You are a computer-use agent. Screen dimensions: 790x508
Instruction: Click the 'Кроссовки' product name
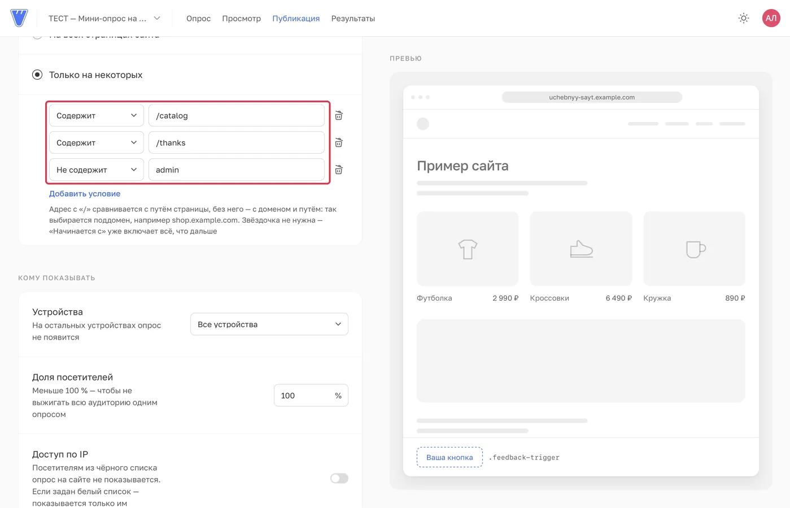coord(549,298)
